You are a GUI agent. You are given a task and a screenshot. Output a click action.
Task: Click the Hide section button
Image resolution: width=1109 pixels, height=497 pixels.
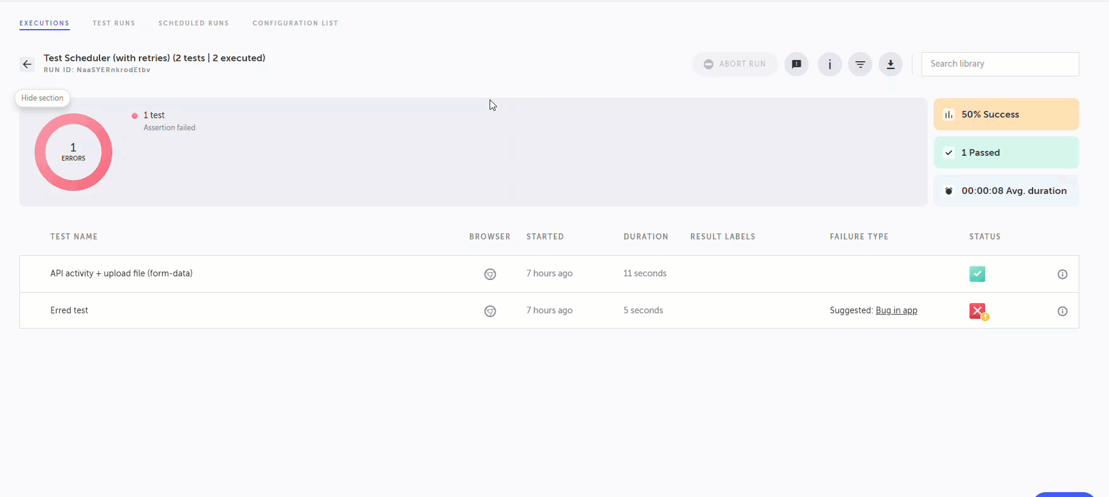click(x=42, y=98)
